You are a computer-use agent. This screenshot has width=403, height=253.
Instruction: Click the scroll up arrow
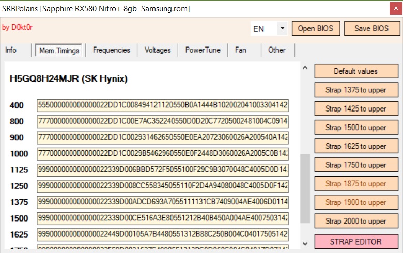pos(305,68)
